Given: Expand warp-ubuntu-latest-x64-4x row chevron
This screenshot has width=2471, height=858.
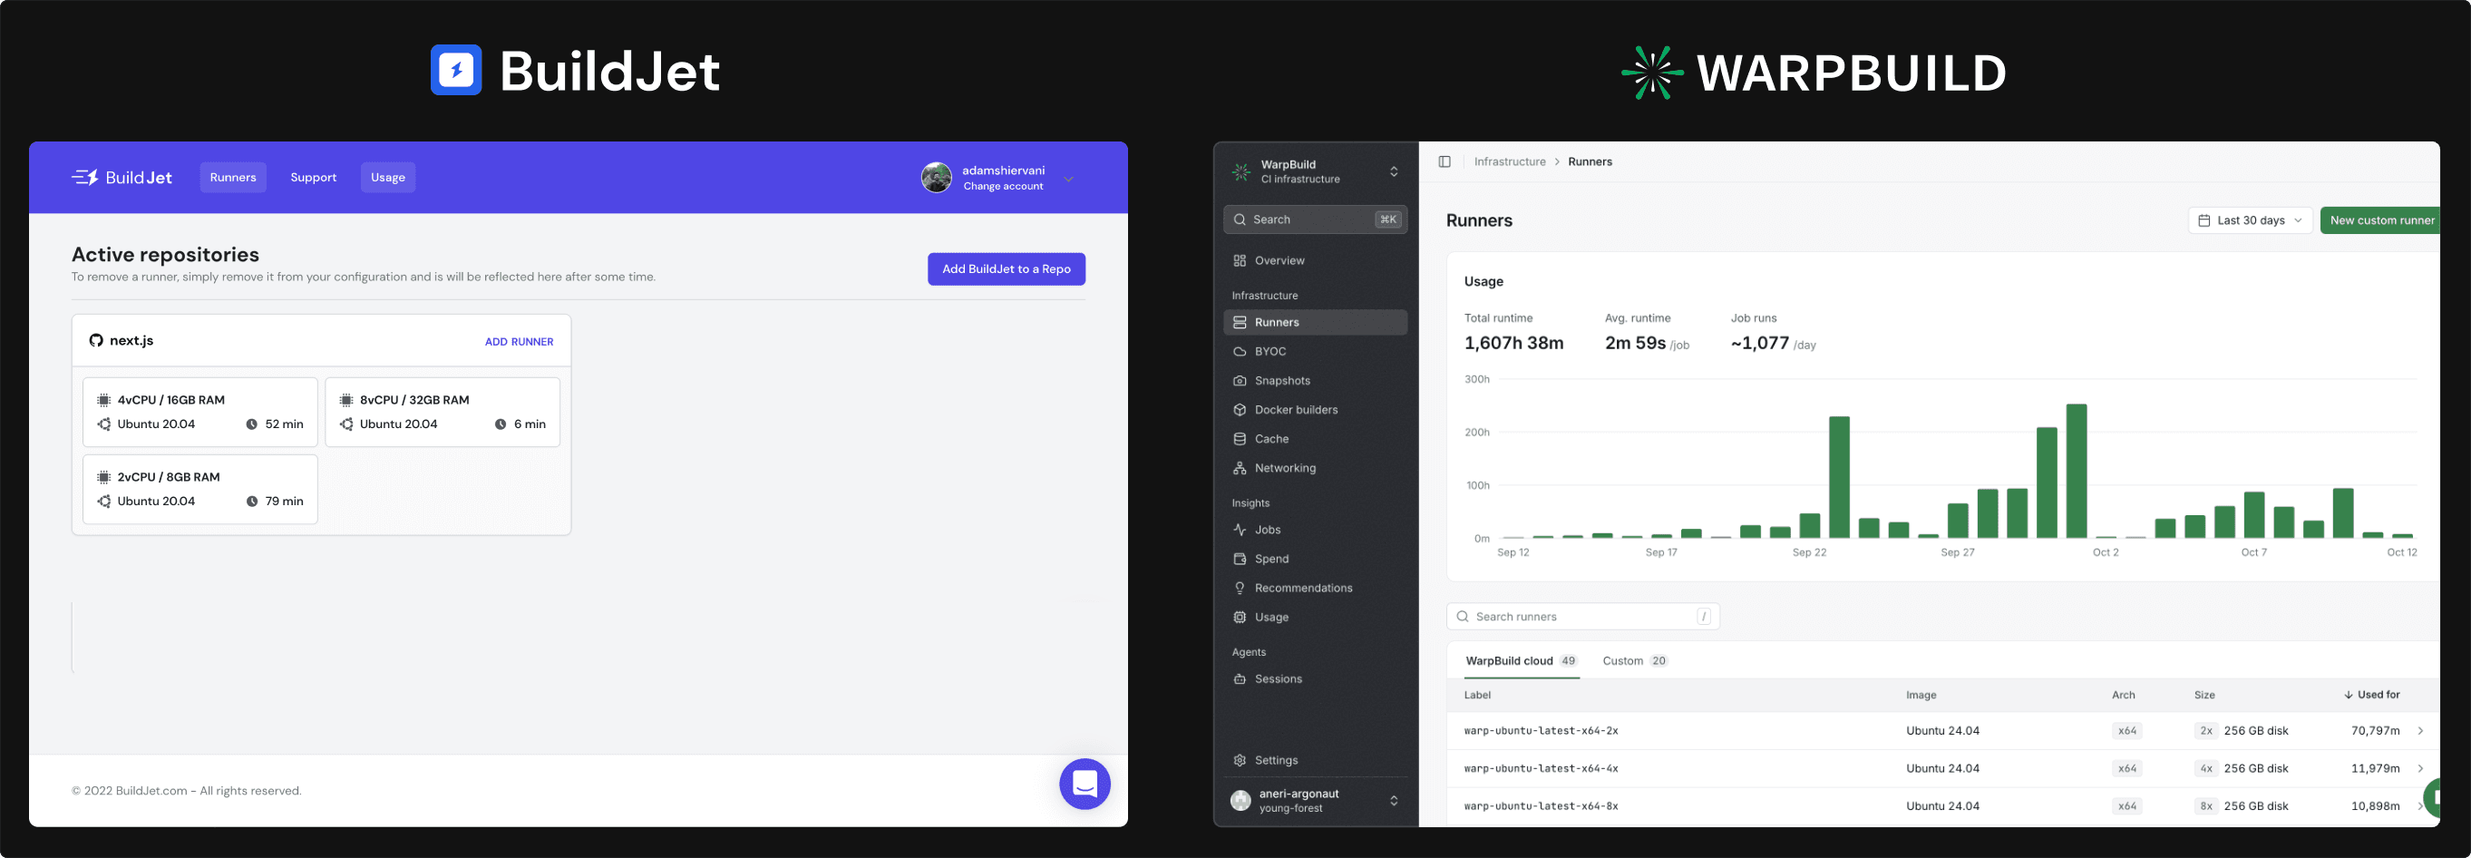Looking at the screenshot, I should [x=2420, y=769].
